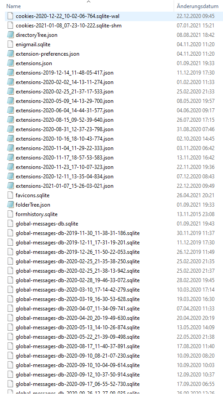
Task: Click icon of extensions-2020-11-23_17-10-07-323.json
Action: [10, 167]
